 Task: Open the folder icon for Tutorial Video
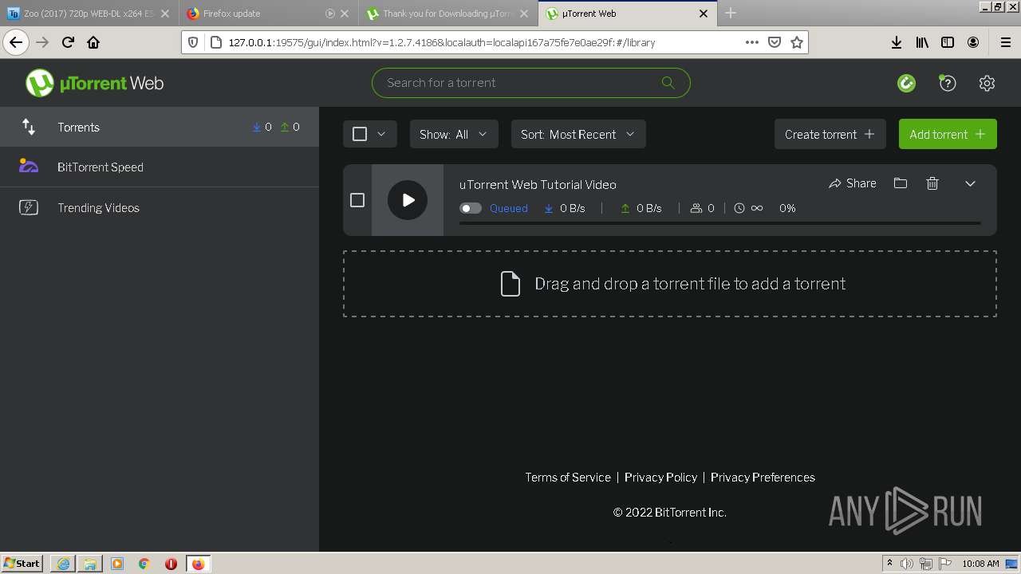(x=901, y=183)
